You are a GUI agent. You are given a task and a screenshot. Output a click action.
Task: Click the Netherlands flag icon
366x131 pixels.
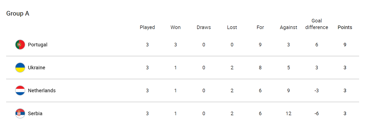[20, 90]
